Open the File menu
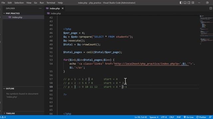Viewport: 213px width, 119px height. pos(3,3)
